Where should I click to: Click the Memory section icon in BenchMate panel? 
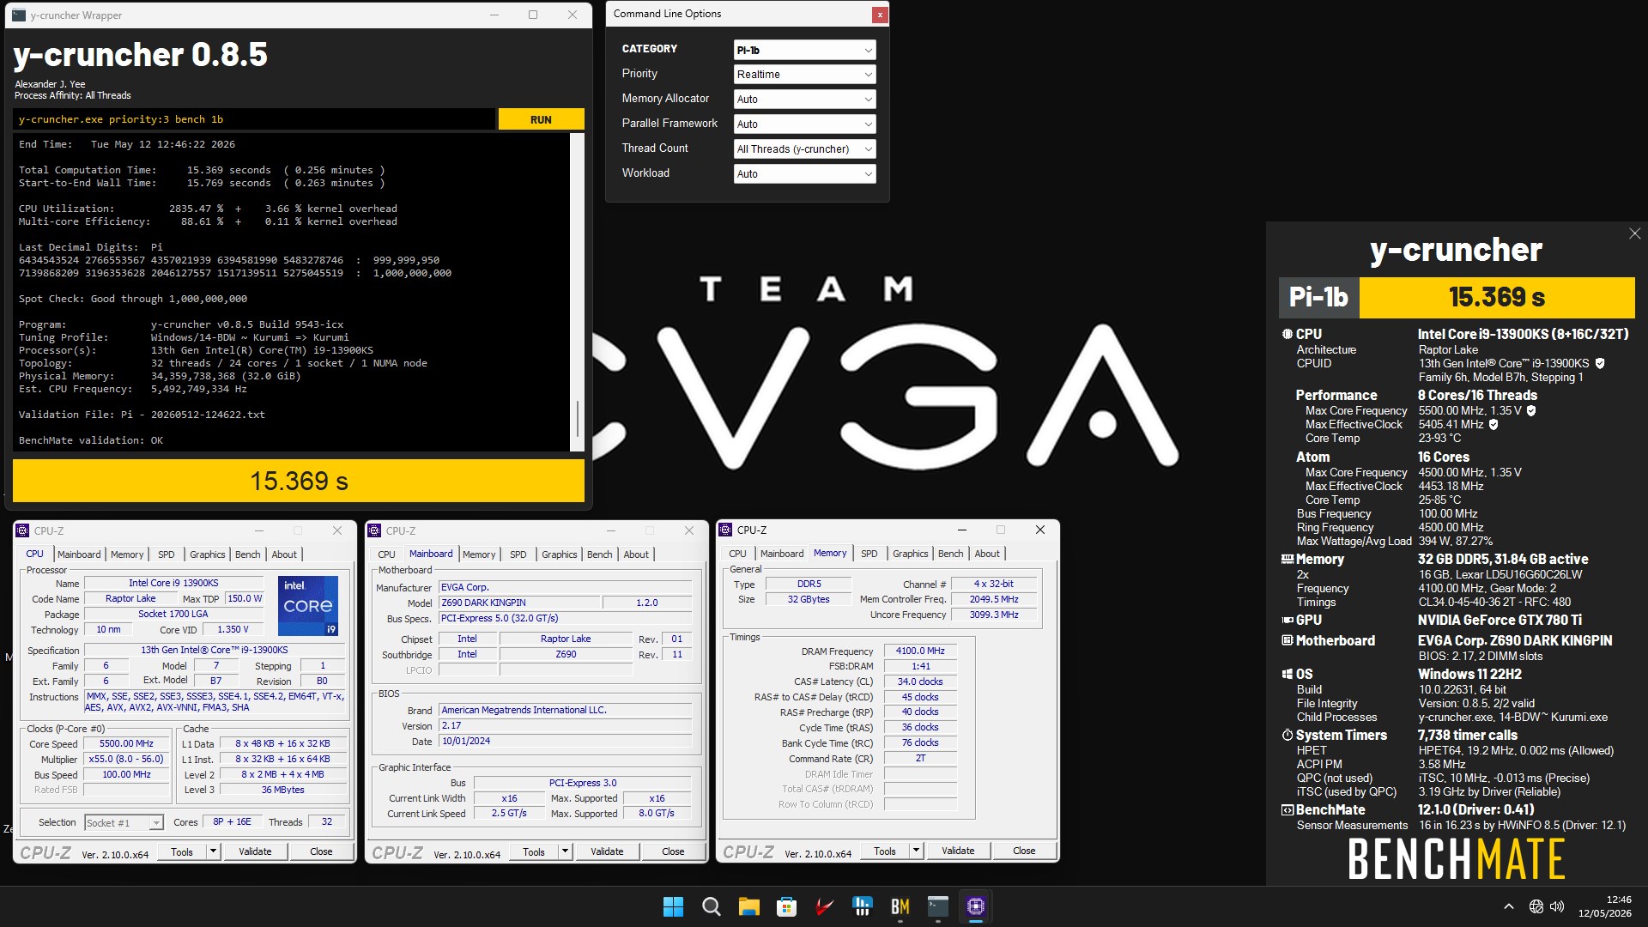click(x=1287, y=559)
